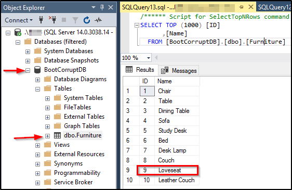Click the Connect Object Explorer plug icon

[41, 20]
